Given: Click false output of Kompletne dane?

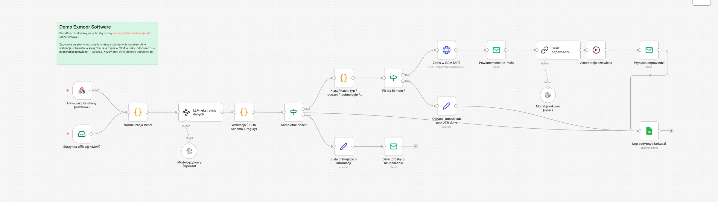Looking at the screenshot, I should pos(303,115).
